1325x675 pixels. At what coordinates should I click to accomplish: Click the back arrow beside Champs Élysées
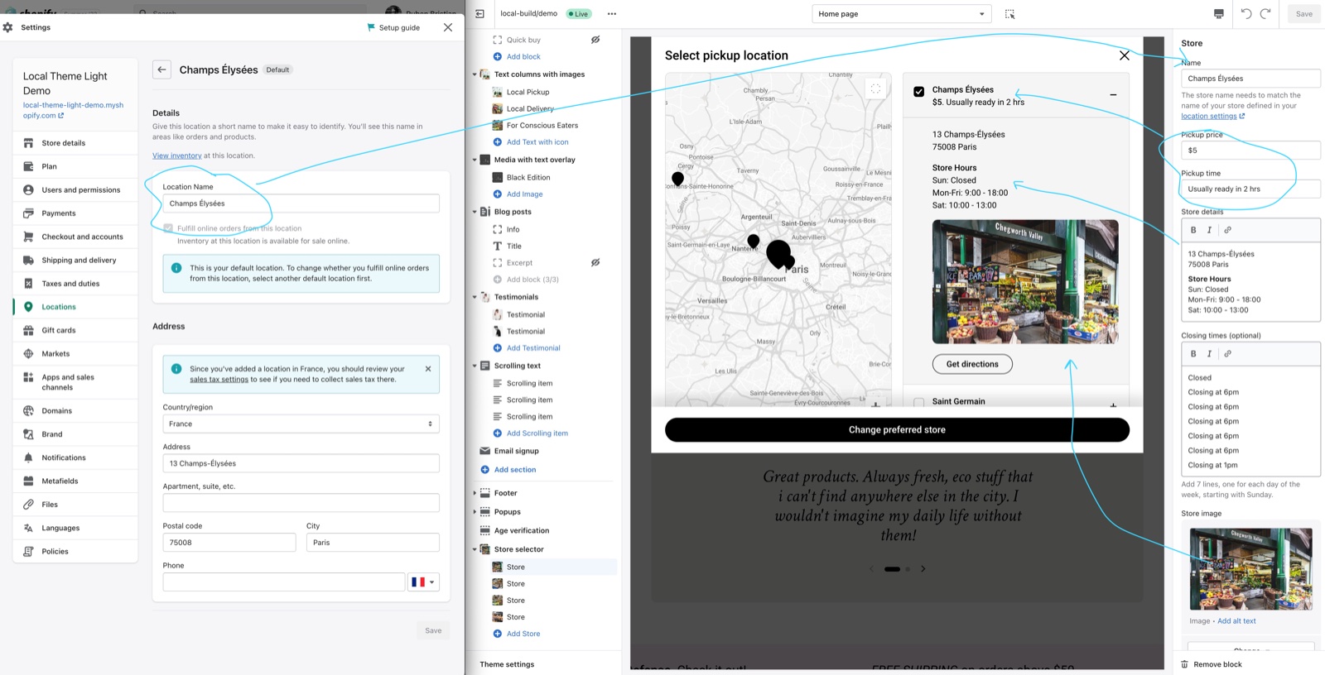pos(162,69)
